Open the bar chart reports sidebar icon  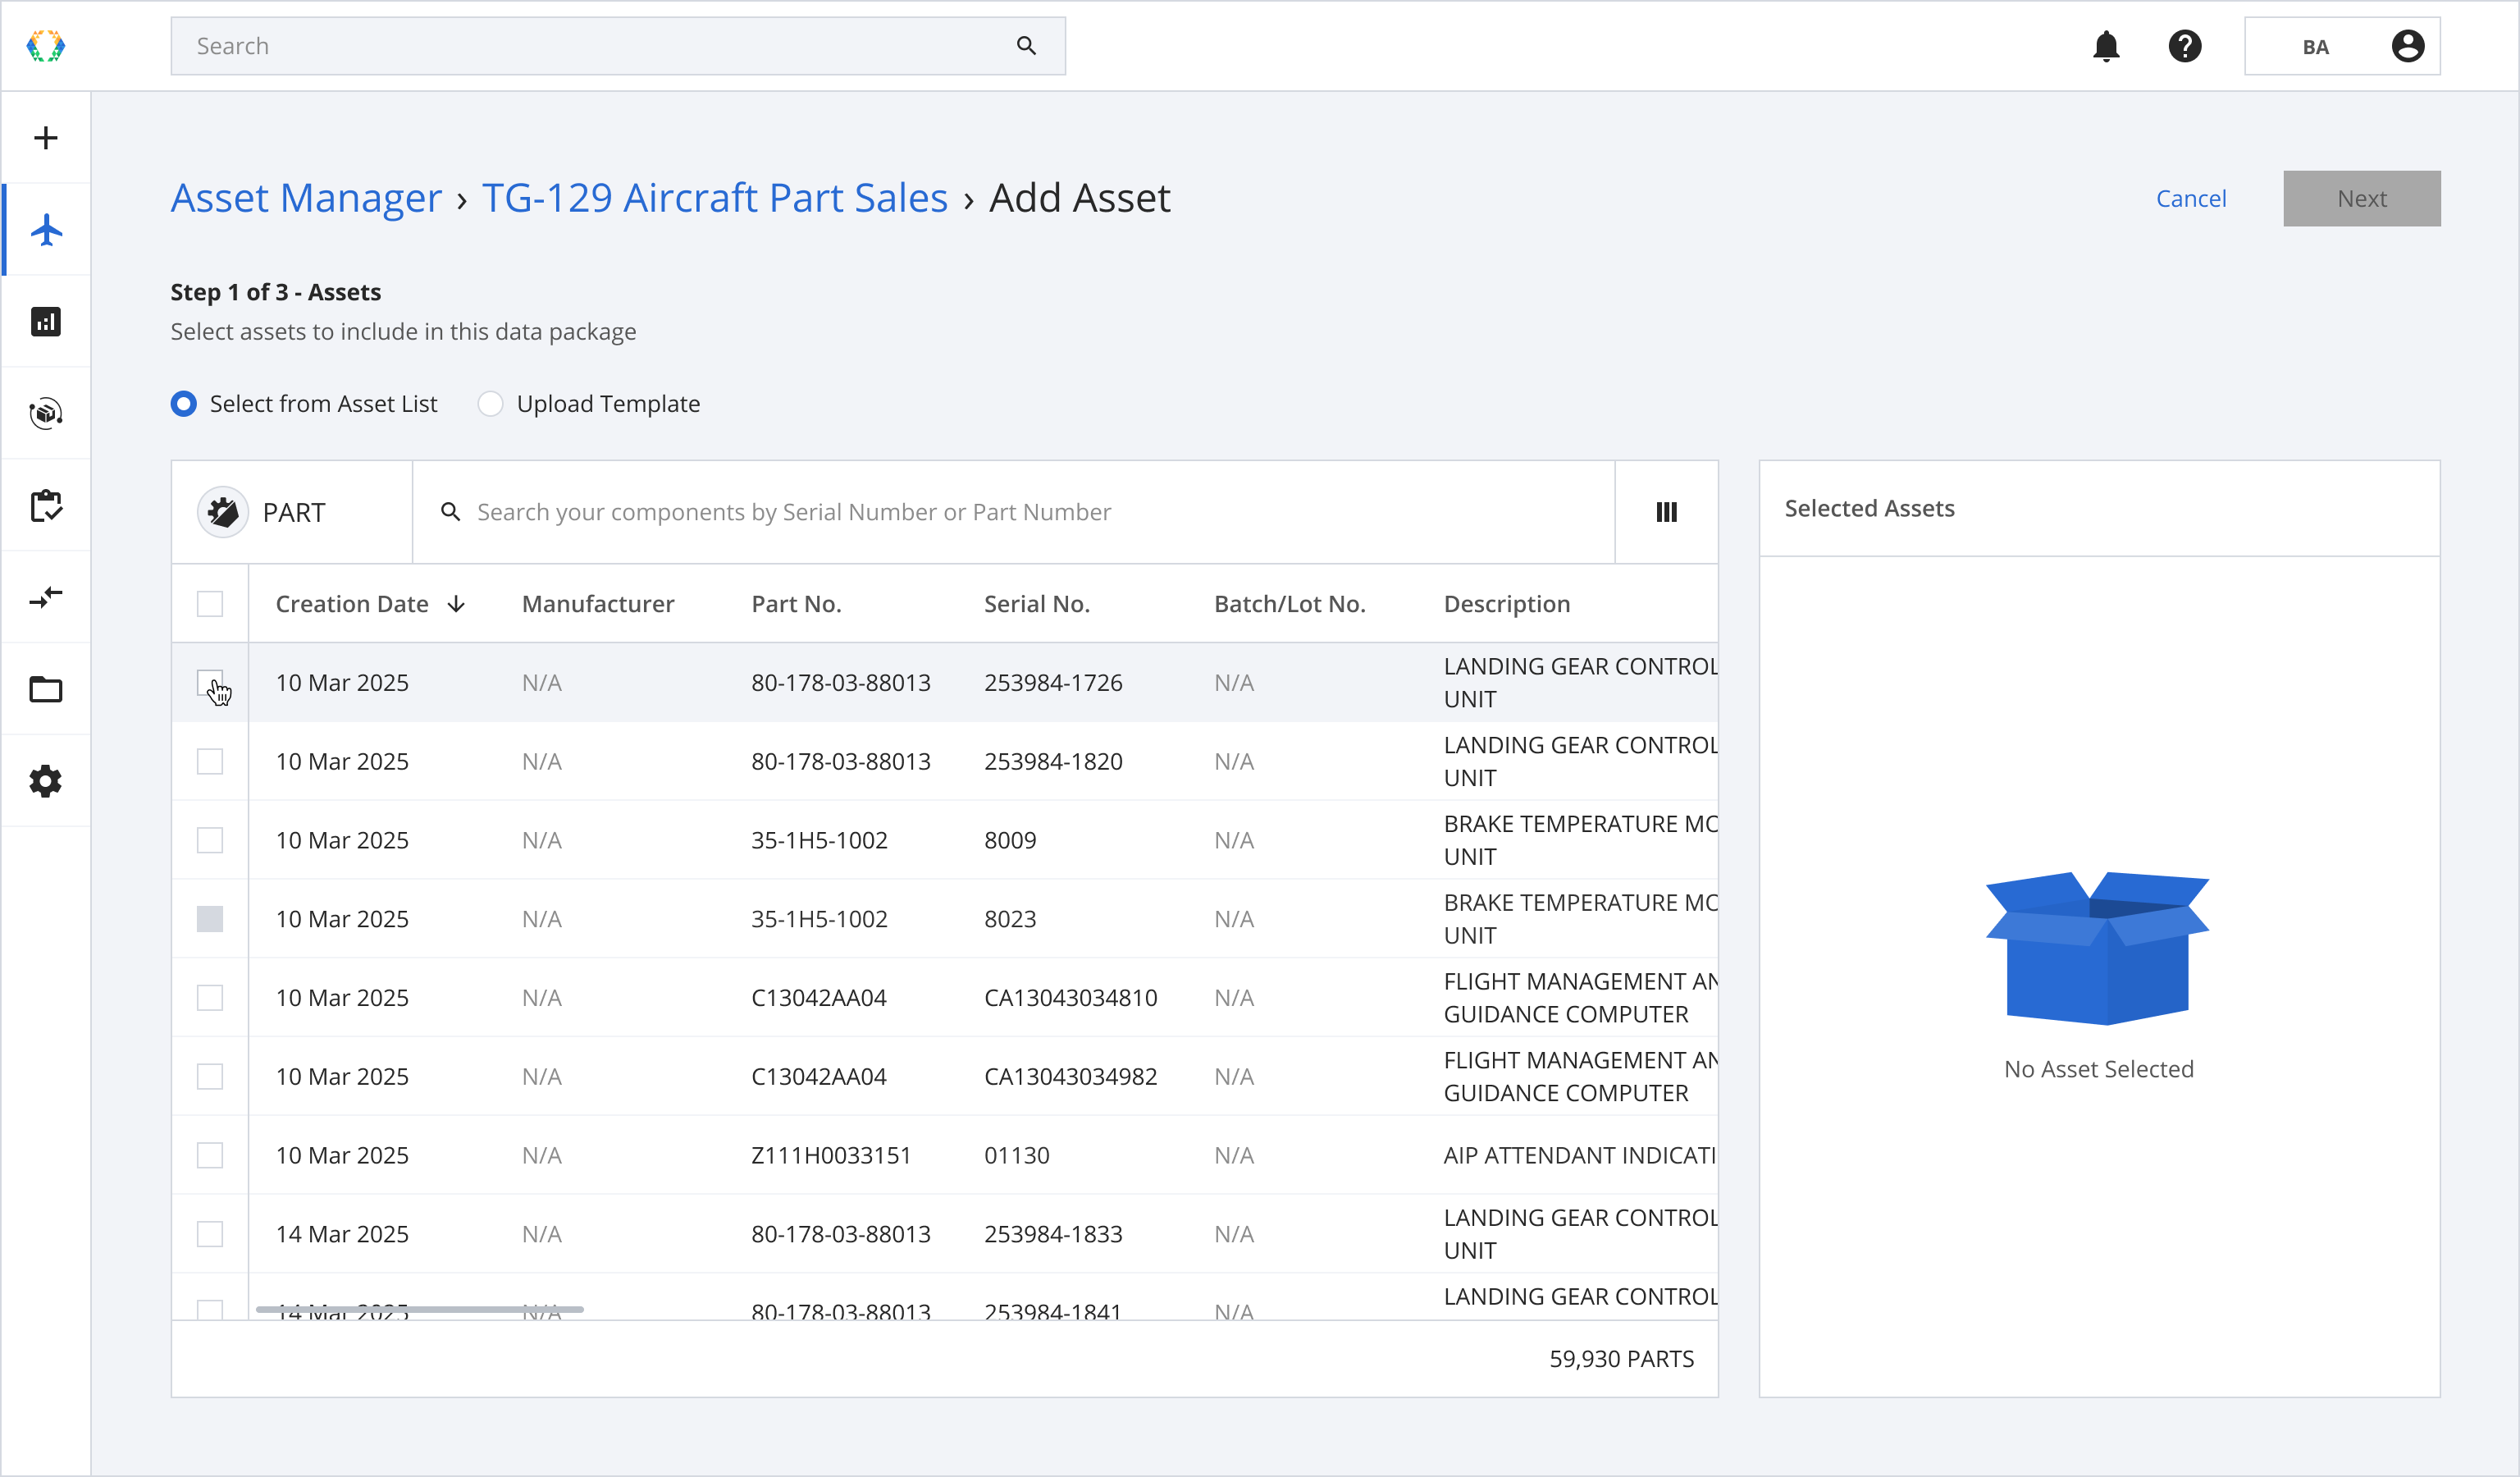point(46,322)
